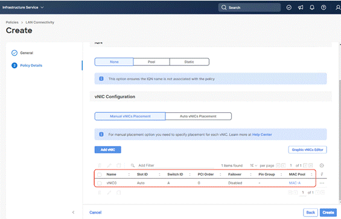Screen dimensions: 341x219
Task: Go to previous page above the table
Action: 284,165
